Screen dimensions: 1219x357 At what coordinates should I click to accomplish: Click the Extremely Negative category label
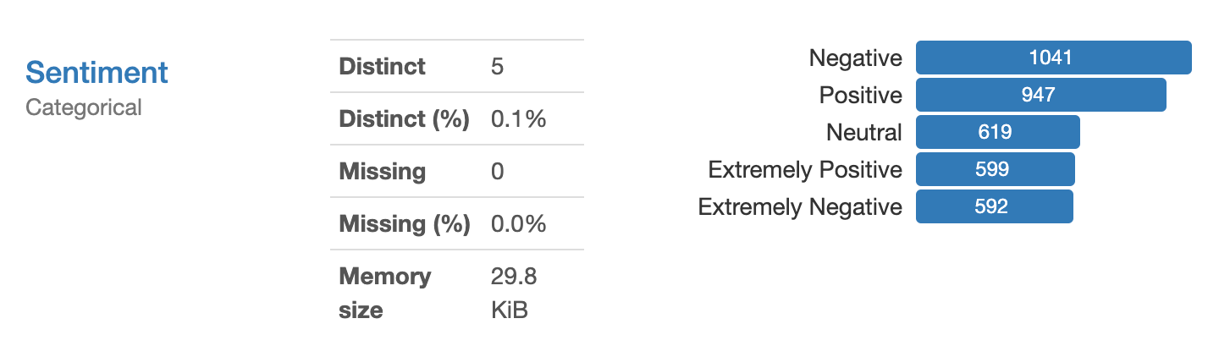[799, 207]
